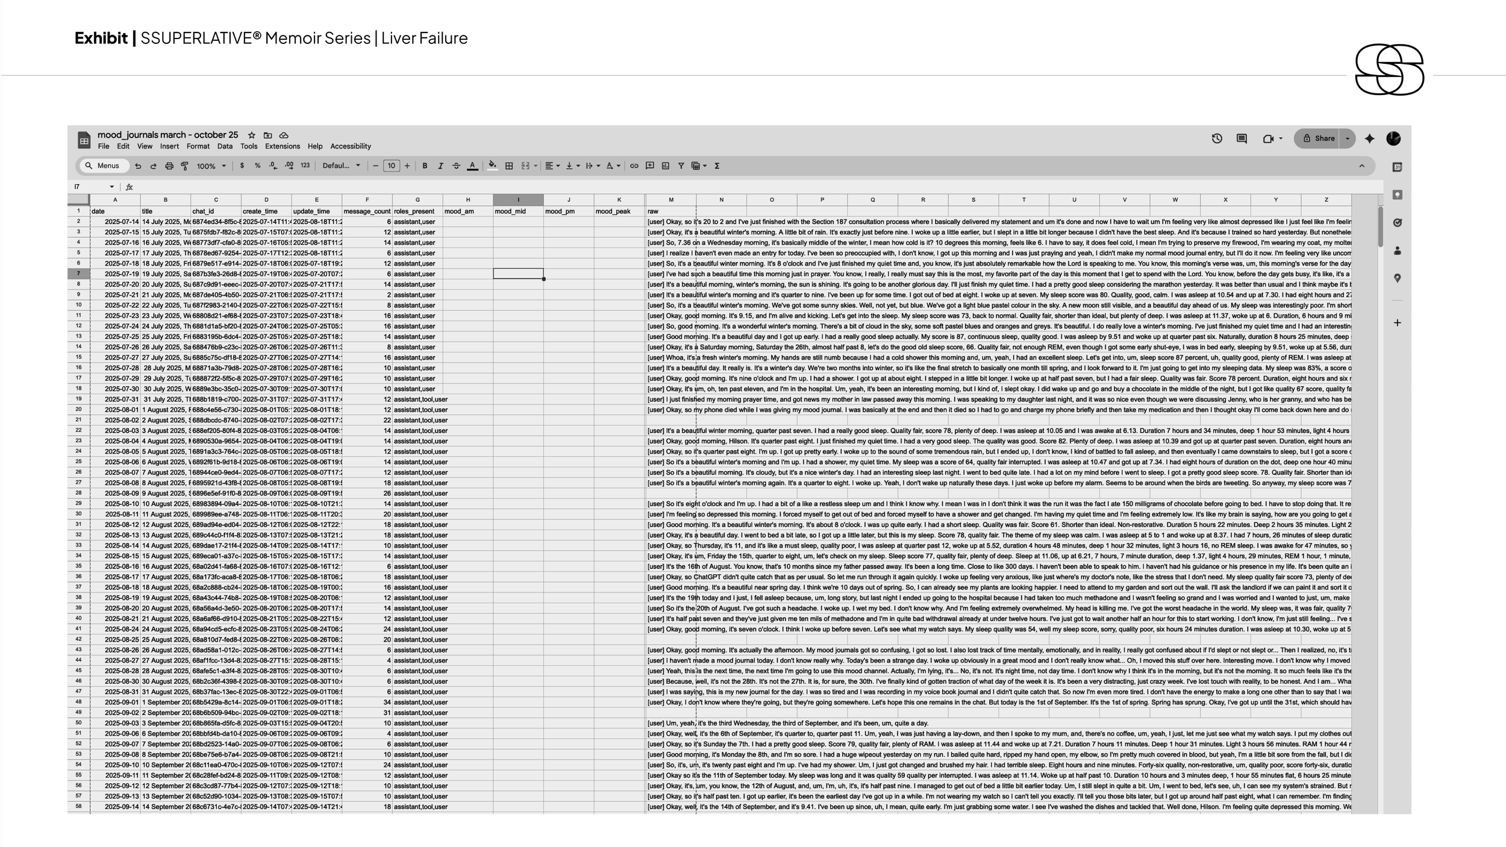Open the Extensions menu
The height and width of the screenshot is (847, 1506).
[282, 146]
